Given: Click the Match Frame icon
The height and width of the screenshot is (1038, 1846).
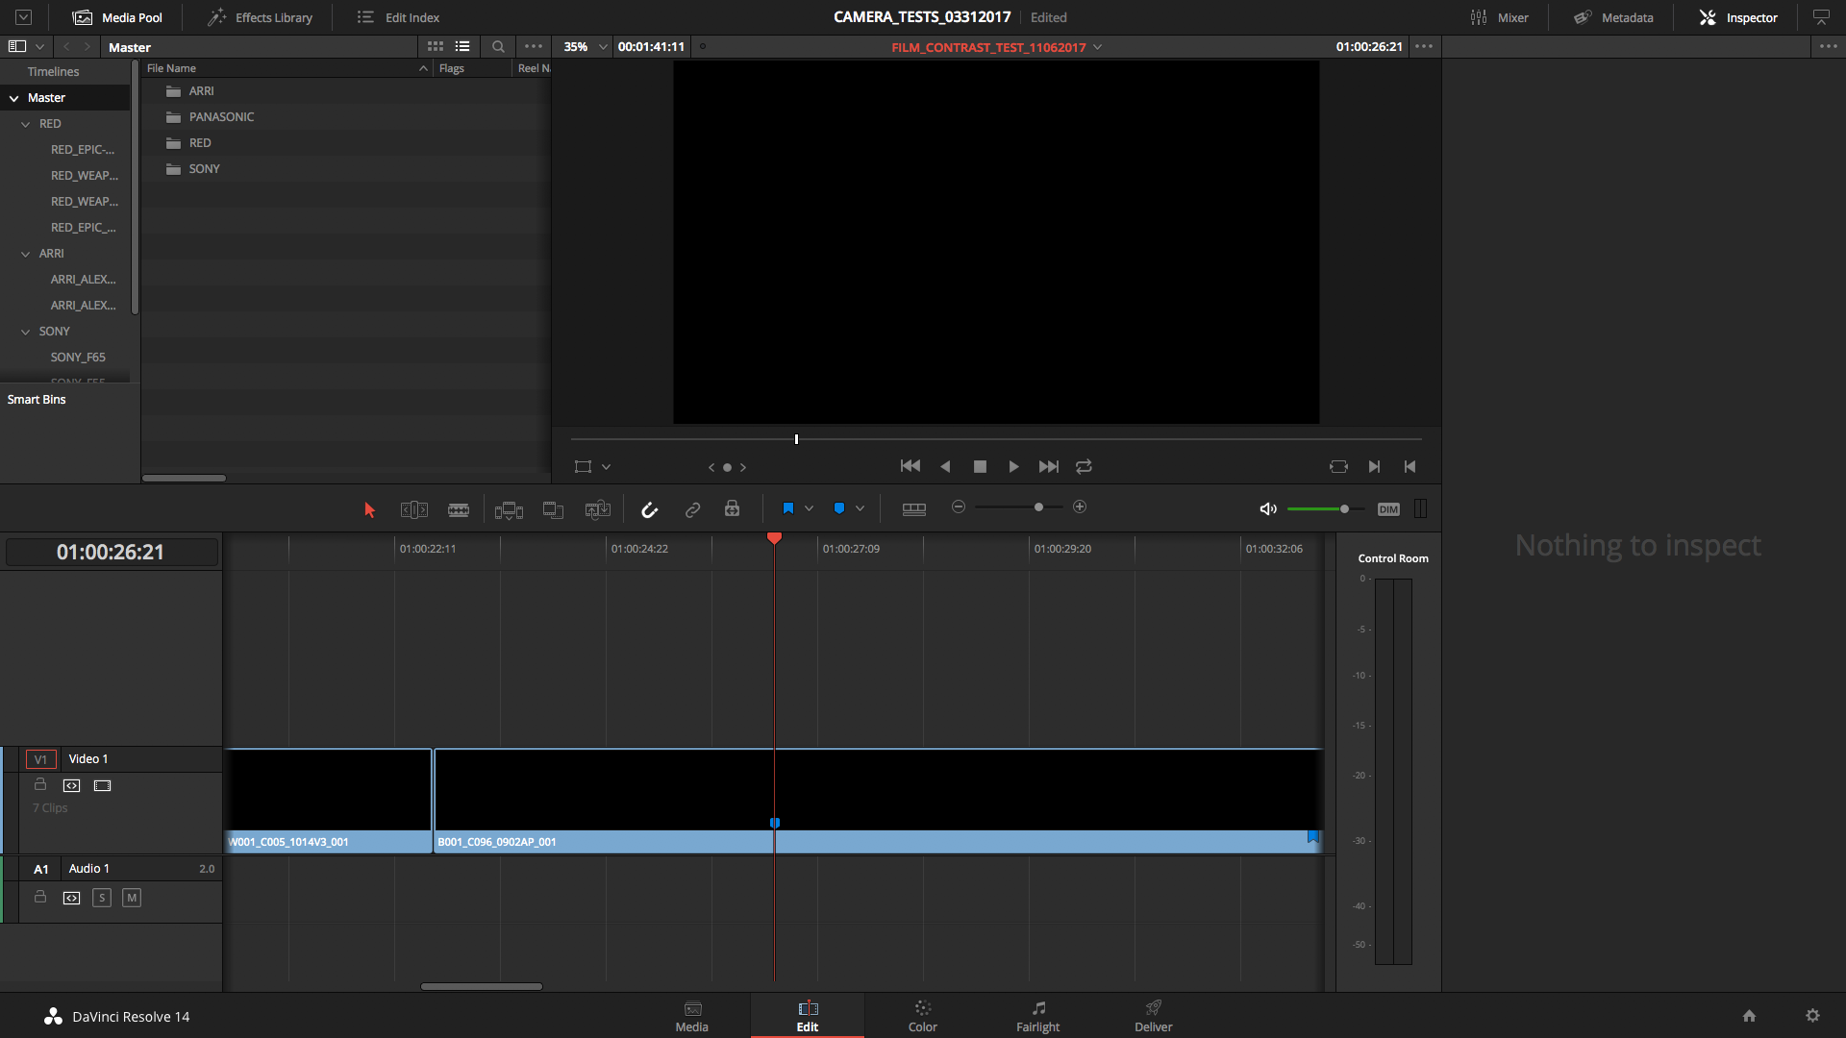Looking at the screenshot, I should click(x=1338, y=466).
